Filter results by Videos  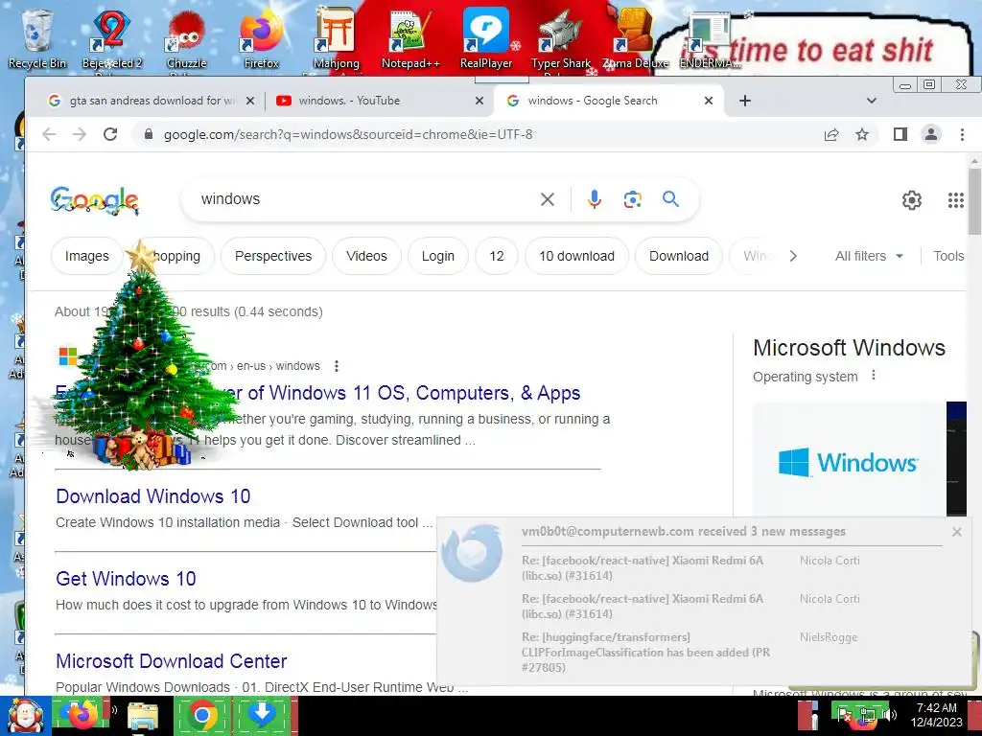coord(366,256)
